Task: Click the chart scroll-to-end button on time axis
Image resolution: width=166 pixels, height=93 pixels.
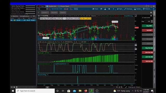Action: coord(47,87)
